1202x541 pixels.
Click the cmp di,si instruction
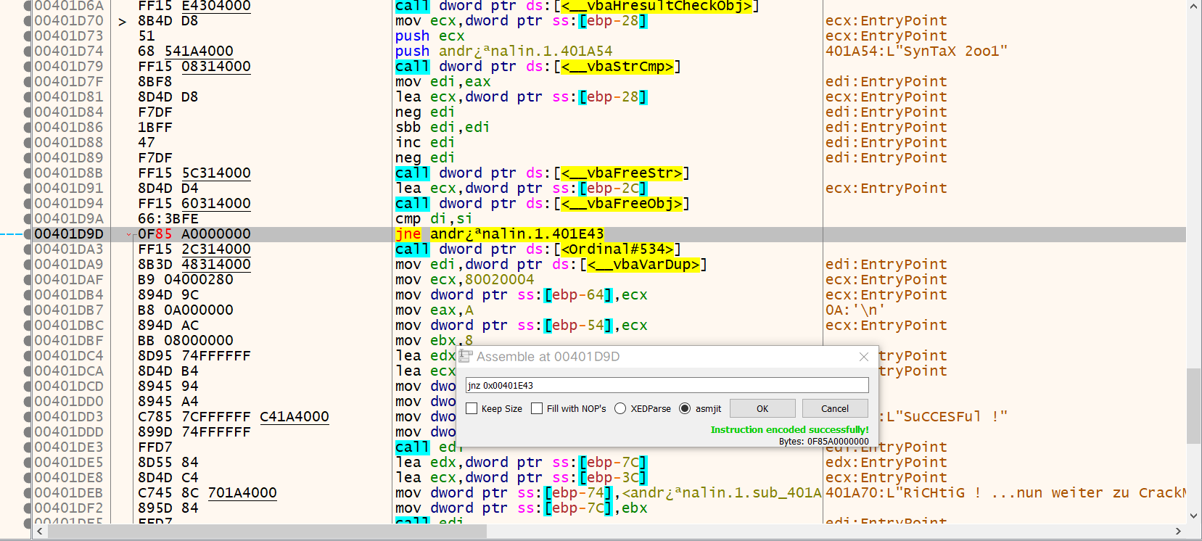pos(434,219)
